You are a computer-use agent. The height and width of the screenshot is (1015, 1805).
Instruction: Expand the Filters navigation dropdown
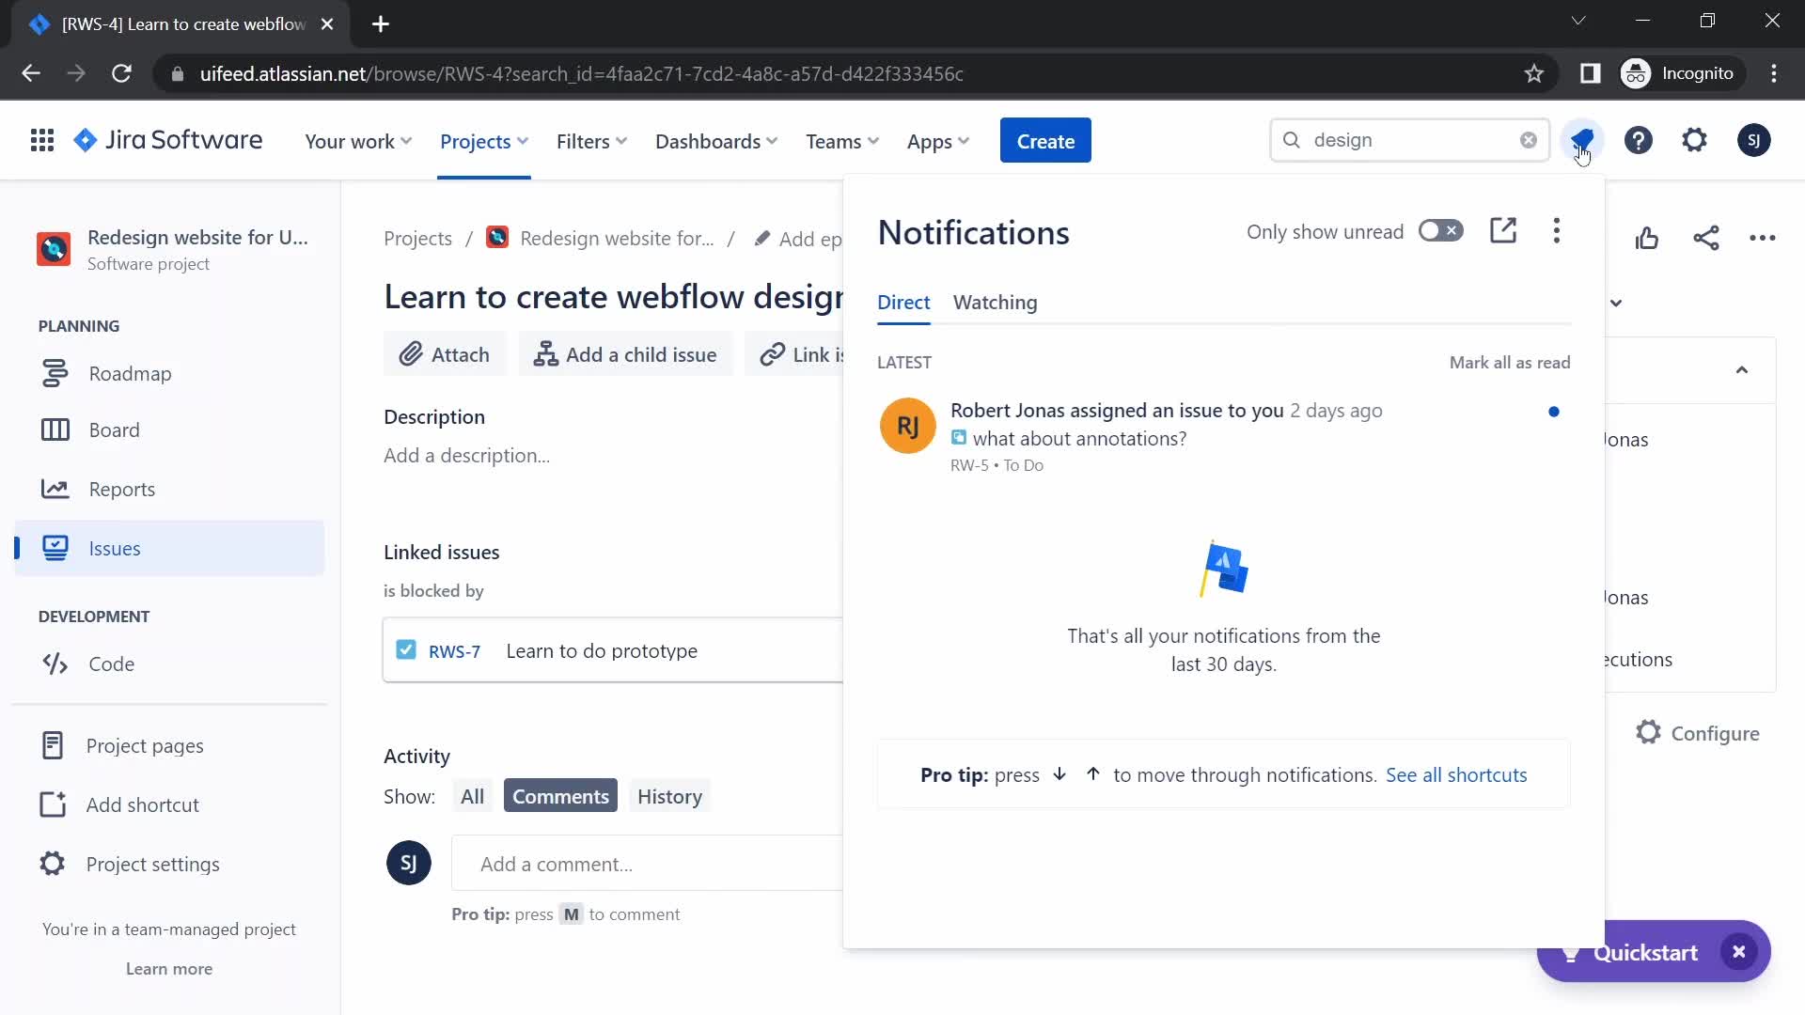tap(592, 140)
